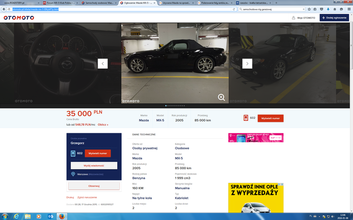Screen dimensions: 353x220
Task: Click the phone icon in the price bar
Action: (246, 118)
